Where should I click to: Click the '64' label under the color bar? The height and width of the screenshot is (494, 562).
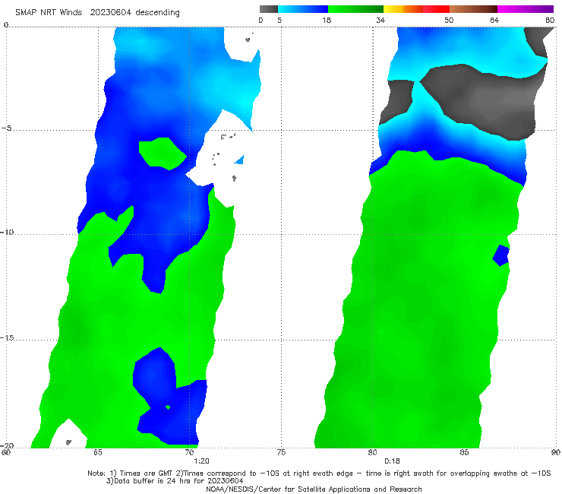click(494, 20)
